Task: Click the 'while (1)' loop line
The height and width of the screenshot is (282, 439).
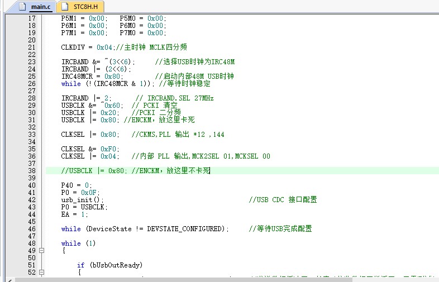Action: pos(78,243)
